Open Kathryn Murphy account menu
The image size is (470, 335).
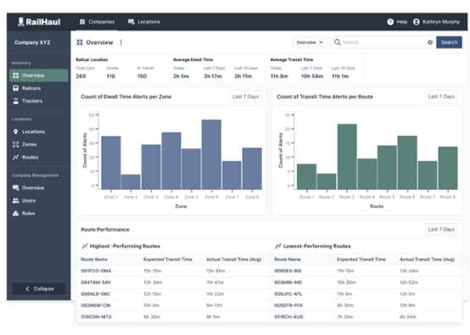[x=436, y=22]
